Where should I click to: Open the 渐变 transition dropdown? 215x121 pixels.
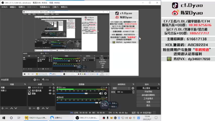coord(121,88)
